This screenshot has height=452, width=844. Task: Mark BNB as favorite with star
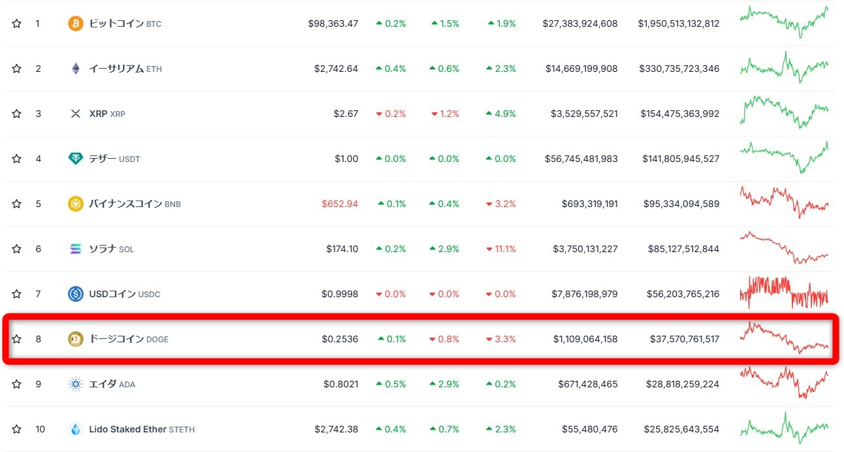(x=16, y=204)
